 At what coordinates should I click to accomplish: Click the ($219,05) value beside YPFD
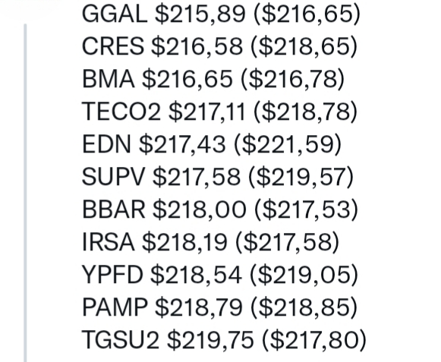point(304,275)
